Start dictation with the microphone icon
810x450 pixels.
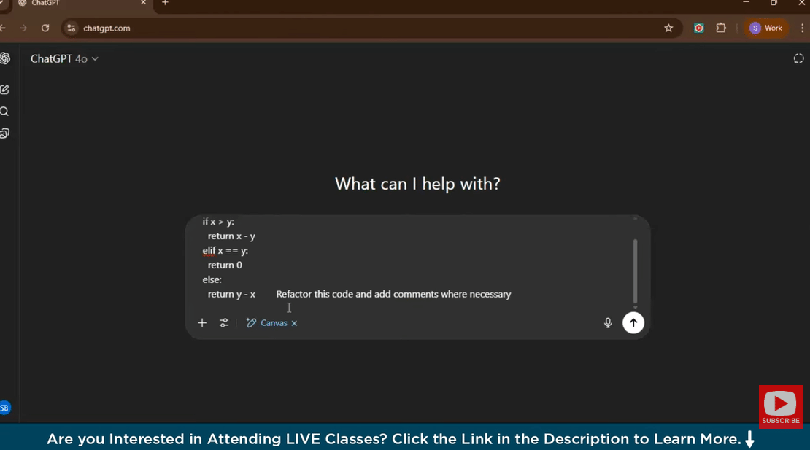[608, 322]
